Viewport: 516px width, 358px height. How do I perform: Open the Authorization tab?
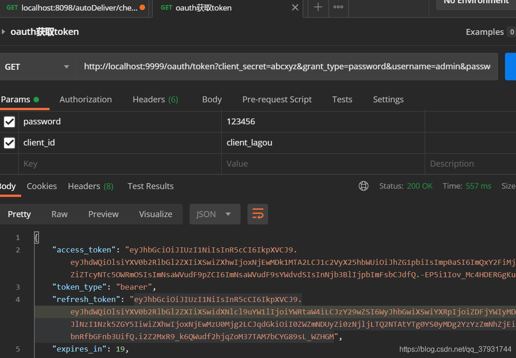pos(85,100)
